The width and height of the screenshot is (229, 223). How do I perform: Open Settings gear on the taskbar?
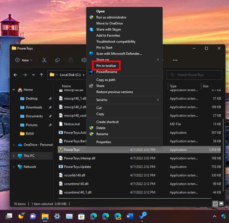click(57, 216)
